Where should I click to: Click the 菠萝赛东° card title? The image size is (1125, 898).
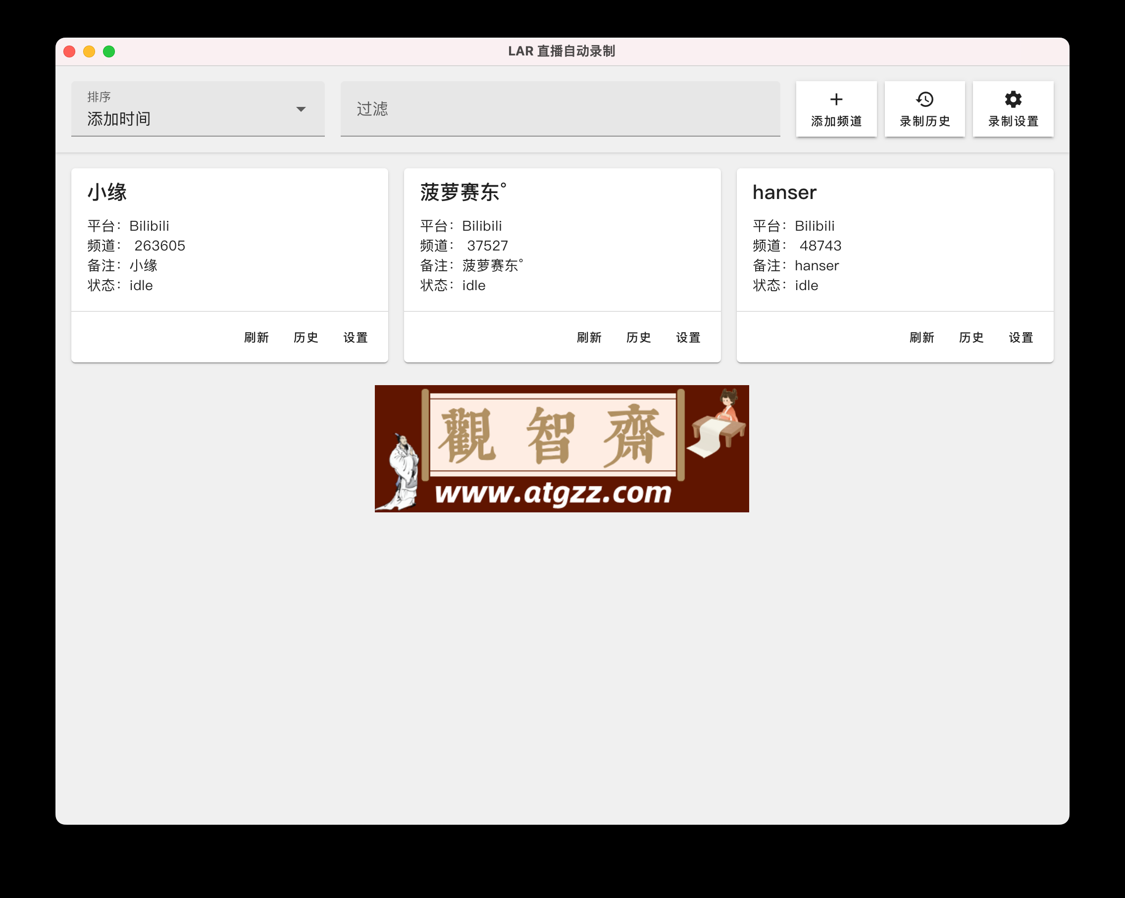coord(463,193)
